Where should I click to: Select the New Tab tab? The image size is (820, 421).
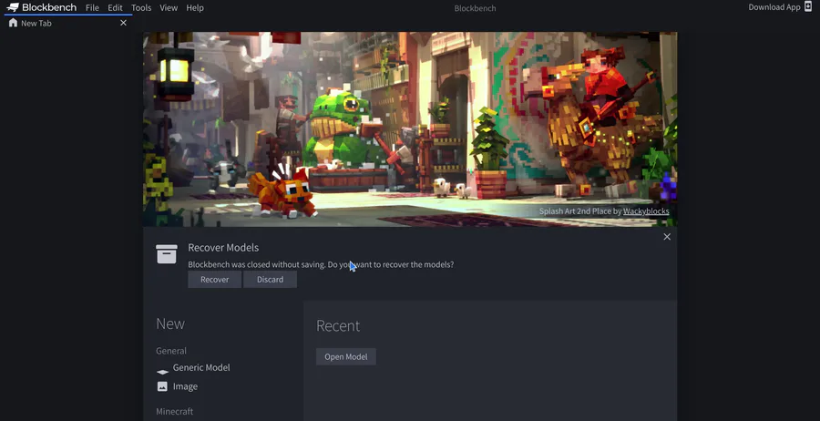tap(68, 23)
